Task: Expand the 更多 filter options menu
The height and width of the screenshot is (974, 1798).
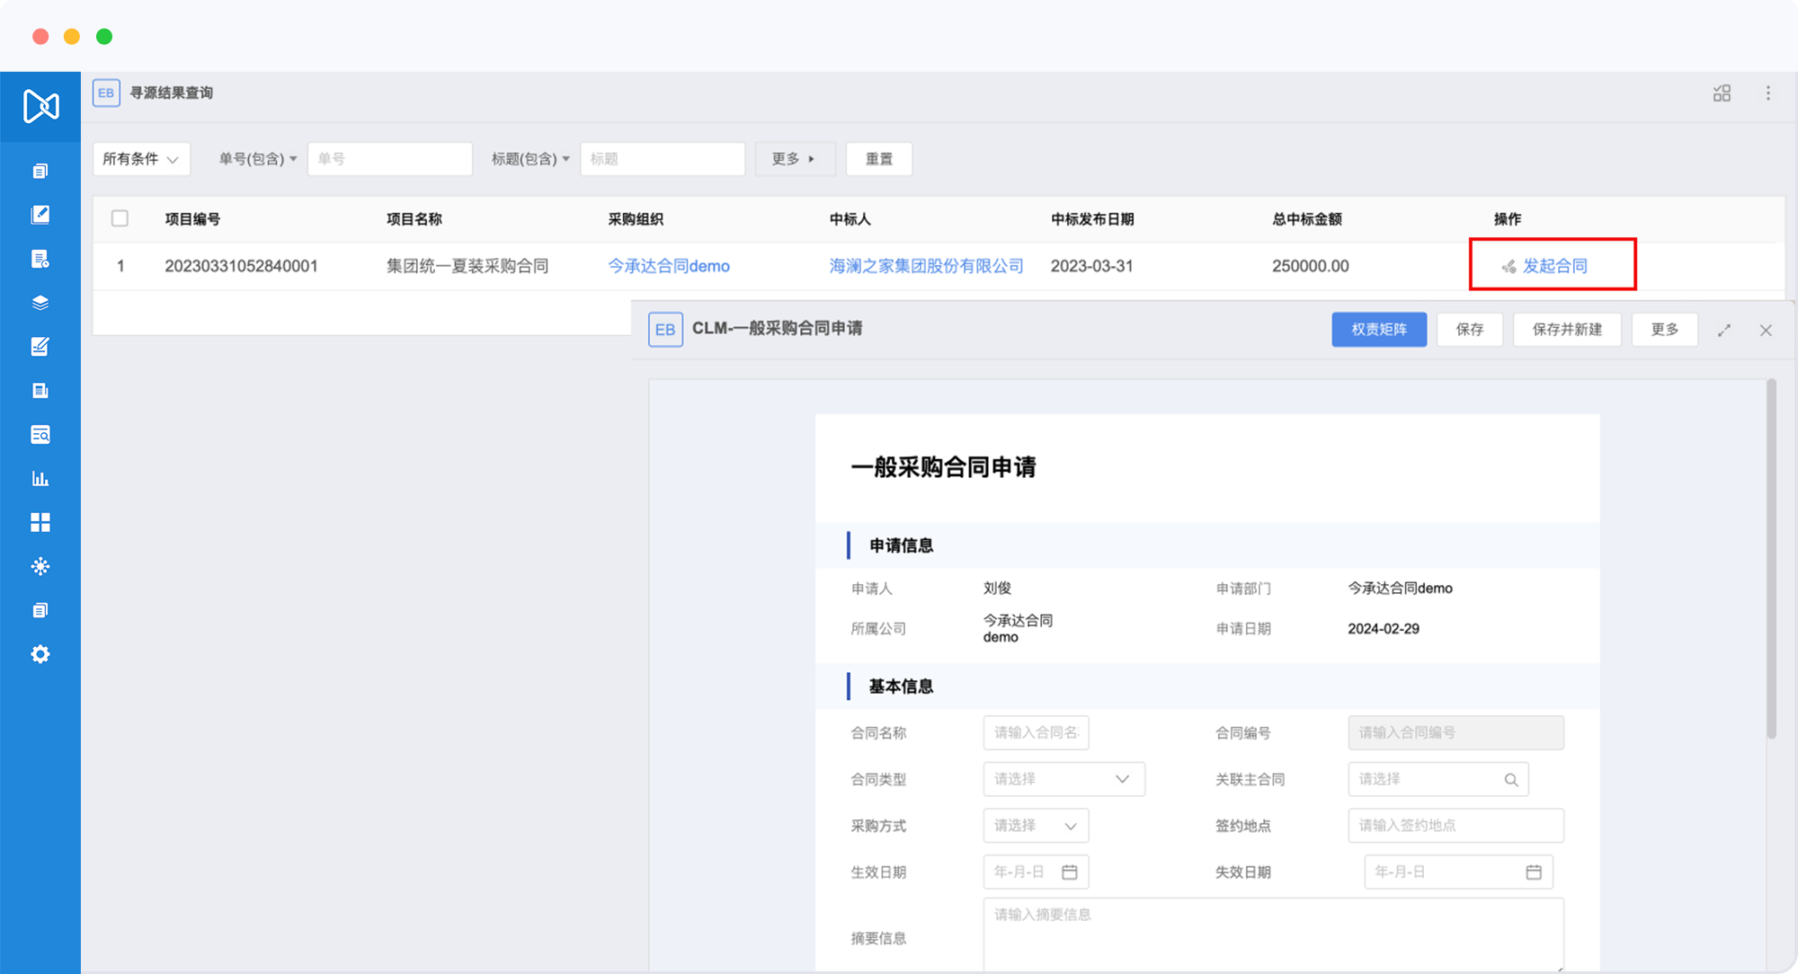Action: point(794,159)
